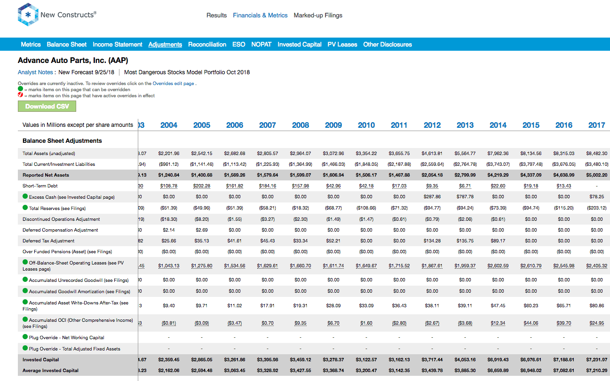Click 2014 Operating Leases value $2,602.59
The image size is (610, 381).
pyautogui.click(x=498, y=266)
